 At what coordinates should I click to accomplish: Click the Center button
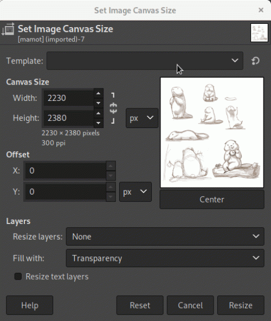(x=212, y=200)
